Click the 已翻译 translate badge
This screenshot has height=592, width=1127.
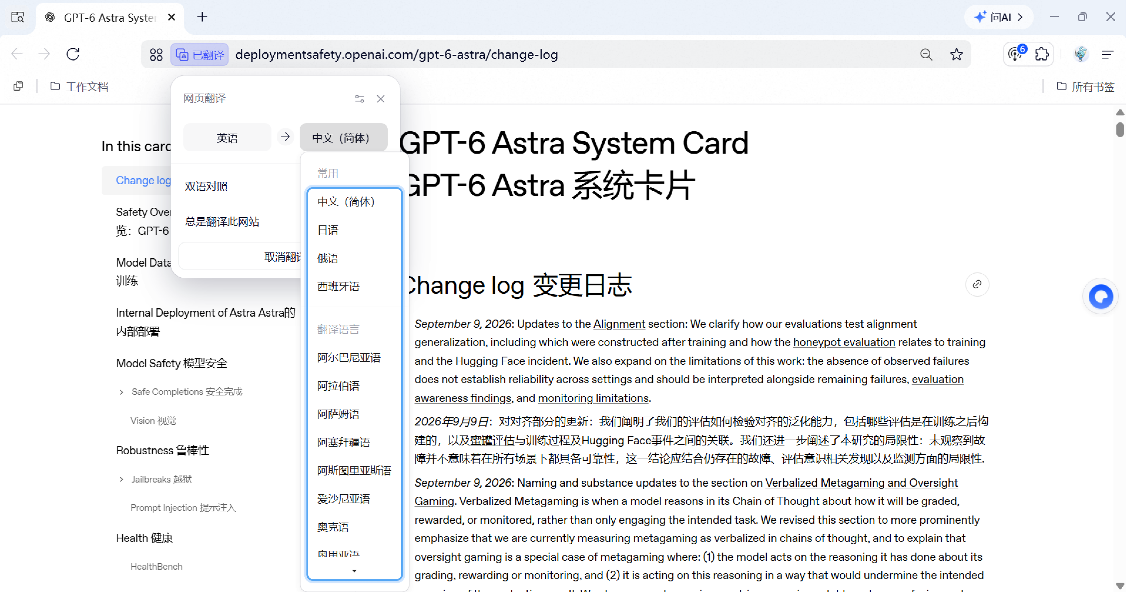199,55
